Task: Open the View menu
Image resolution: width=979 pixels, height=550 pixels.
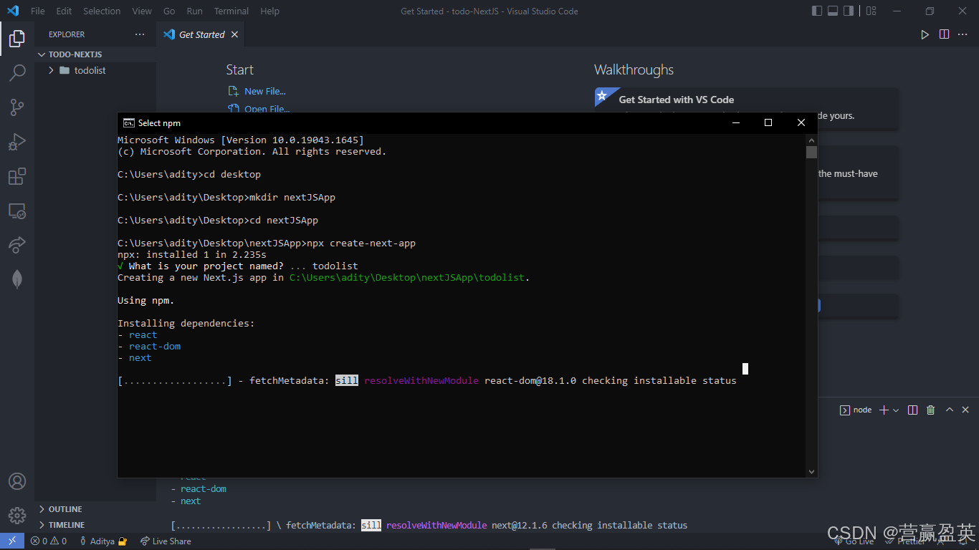Action: tap(142, 11)
